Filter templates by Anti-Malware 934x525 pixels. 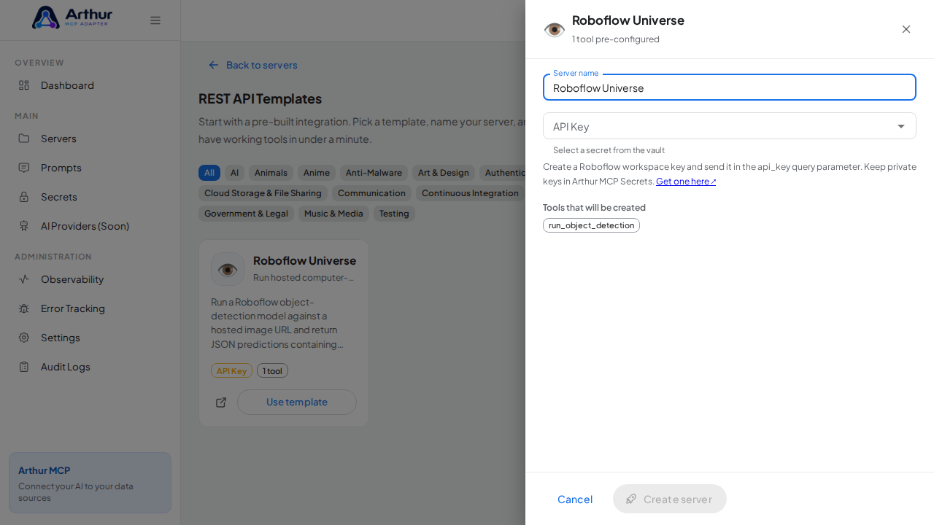pos(374,173)
